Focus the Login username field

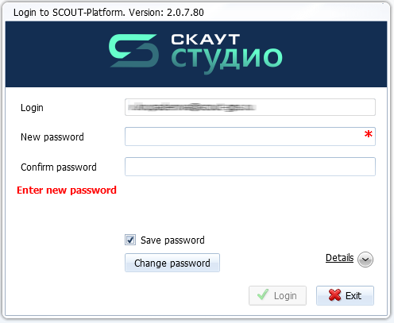[x=250, y=107]
